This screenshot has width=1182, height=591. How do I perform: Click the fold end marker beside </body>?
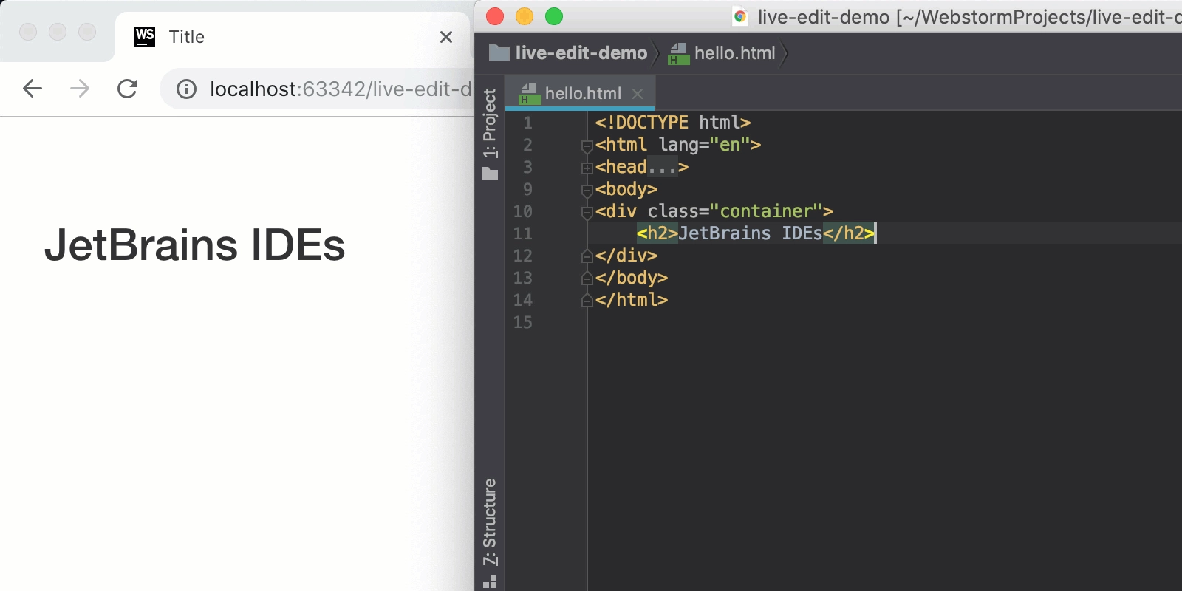coord(587,279)
